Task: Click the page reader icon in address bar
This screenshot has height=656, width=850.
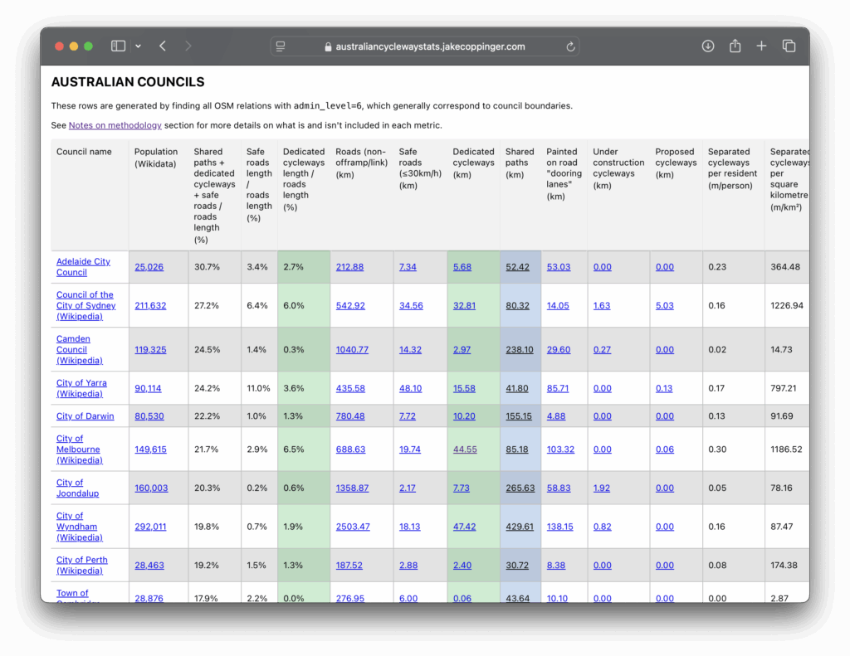Action: (x=281, y=46)
